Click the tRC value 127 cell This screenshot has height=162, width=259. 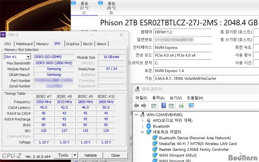(64, 131)
